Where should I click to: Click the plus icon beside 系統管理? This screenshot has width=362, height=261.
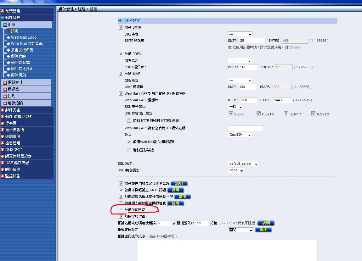3,11
